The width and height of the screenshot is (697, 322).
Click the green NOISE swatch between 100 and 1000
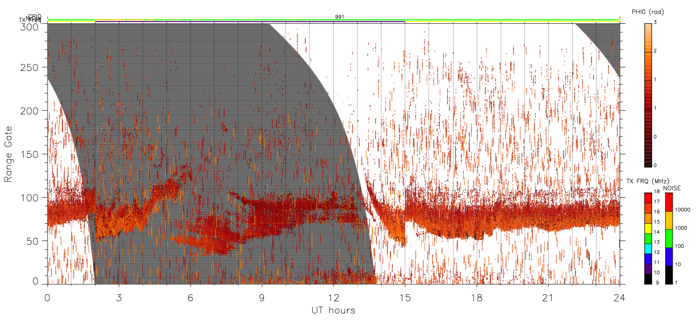(x=669, y=239)
